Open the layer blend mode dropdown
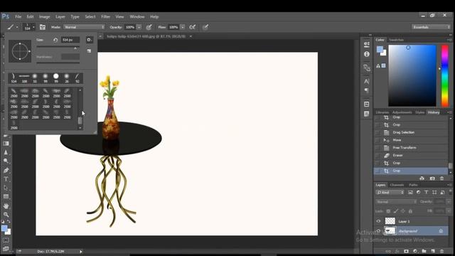The image size is (455, 256). click(x=397, y=201)
